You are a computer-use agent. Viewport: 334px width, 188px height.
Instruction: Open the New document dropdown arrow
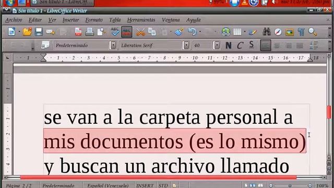point(19,32)
